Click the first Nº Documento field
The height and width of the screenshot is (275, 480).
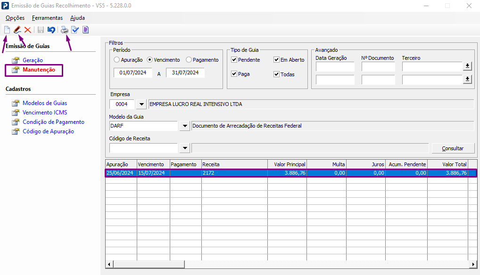click(378, 66)
